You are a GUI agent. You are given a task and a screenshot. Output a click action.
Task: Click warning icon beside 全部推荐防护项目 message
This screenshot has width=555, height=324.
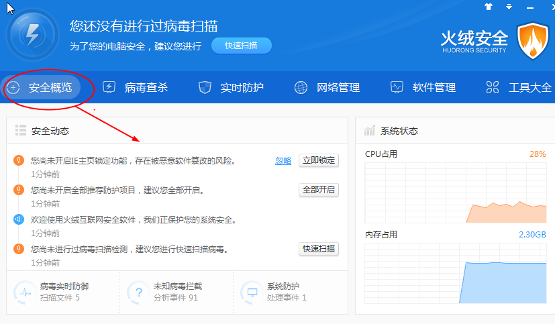[x=19, y=190]
